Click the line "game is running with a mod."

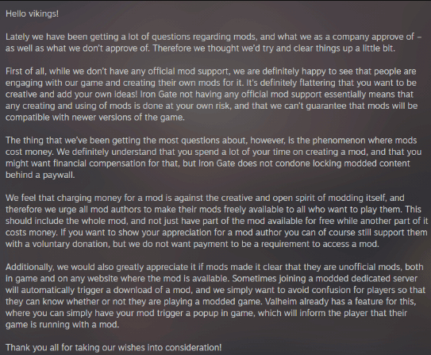pos(63,325)
